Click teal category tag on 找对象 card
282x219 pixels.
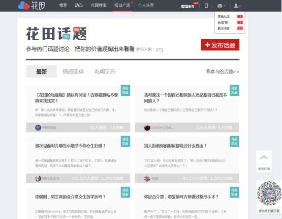click(x=234, y=90)
